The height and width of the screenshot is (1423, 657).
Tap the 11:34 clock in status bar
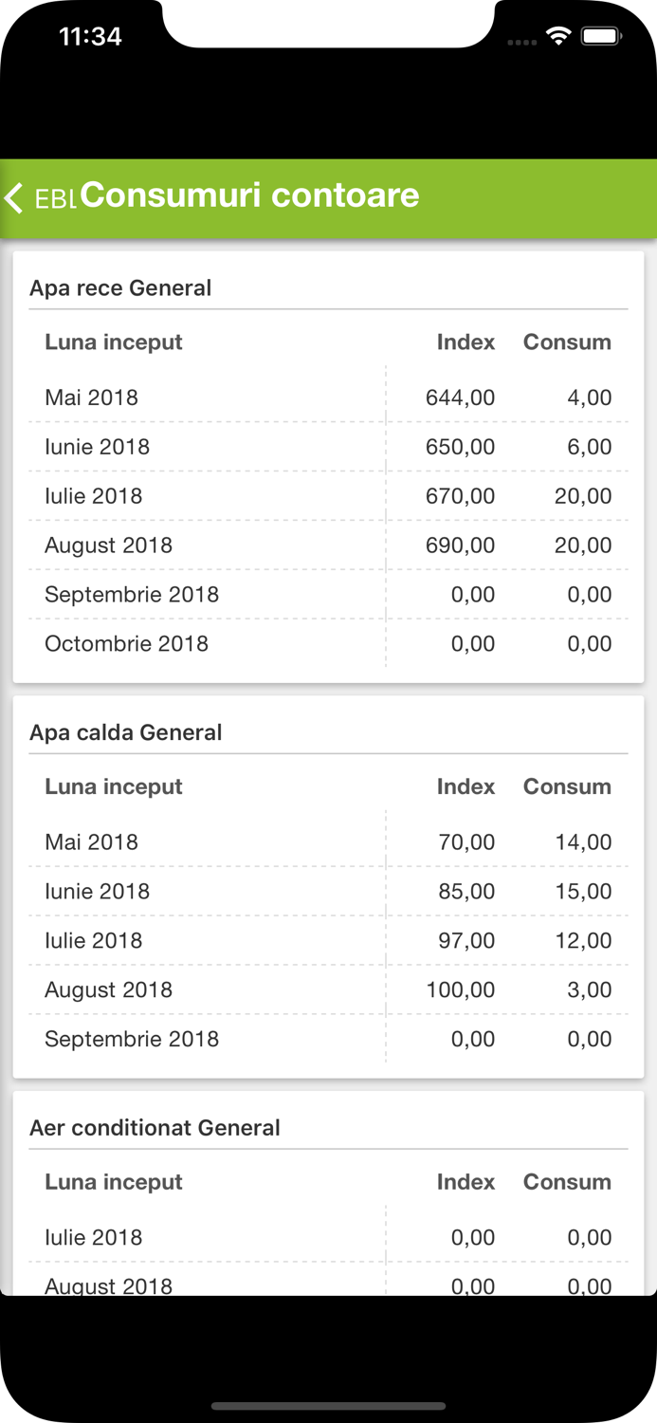[90, 37]
